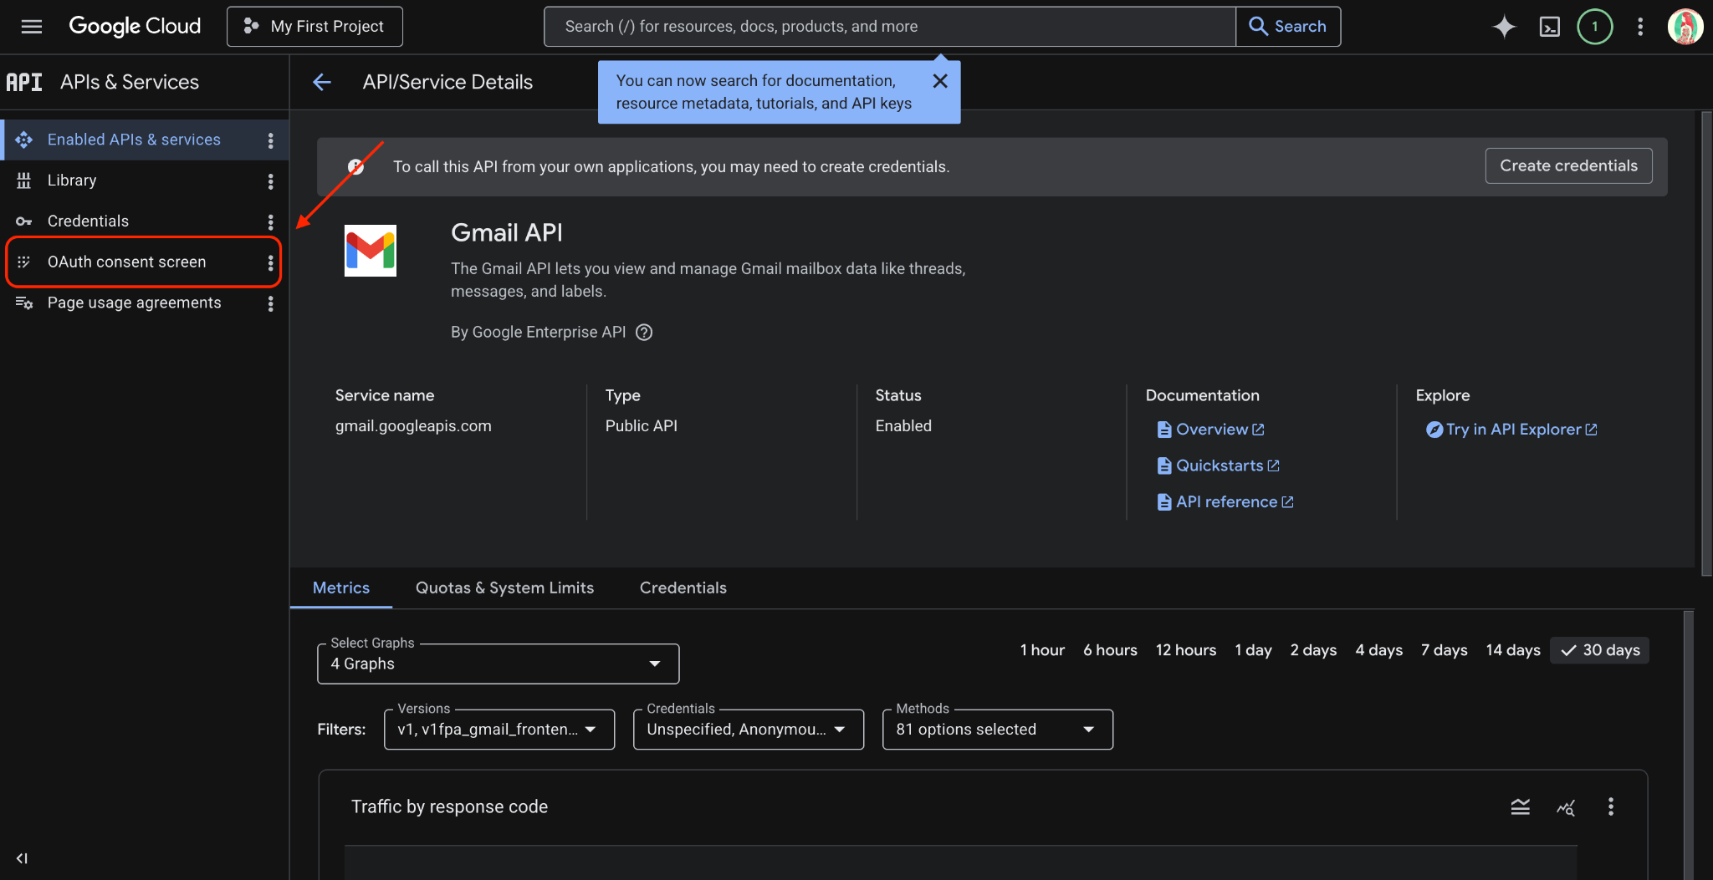Click the Enabled status value
1713x880 pixels.
pos(903,426)
